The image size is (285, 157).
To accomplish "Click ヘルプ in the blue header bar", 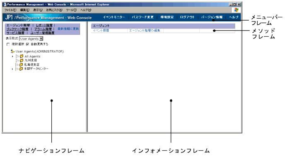I will pos(234,17).
